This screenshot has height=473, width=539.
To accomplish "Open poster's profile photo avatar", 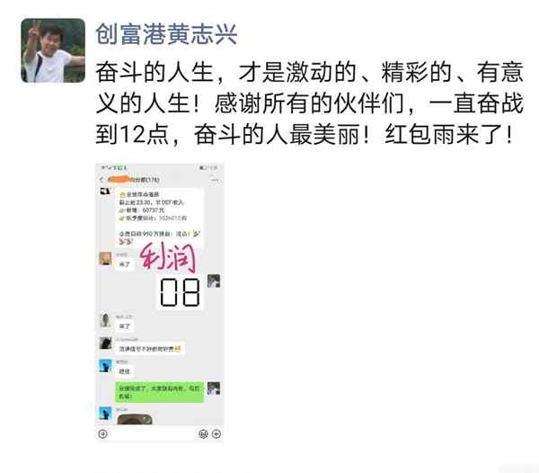I will tap(53, 50).
